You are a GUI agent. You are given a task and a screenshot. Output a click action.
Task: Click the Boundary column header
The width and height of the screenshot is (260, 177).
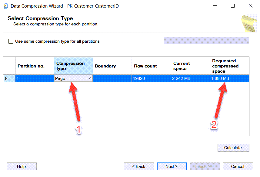[x=112, y=66]
